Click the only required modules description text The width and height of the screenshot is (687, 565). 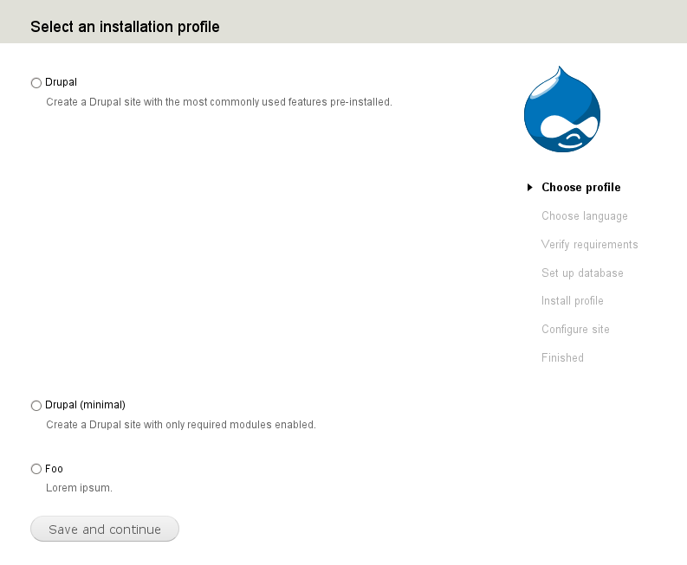point(181,425)
